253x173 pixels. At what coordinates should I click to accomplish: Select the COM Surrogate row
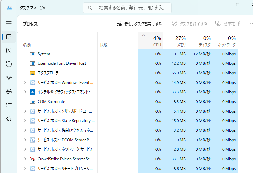click(x=128, y=102)
